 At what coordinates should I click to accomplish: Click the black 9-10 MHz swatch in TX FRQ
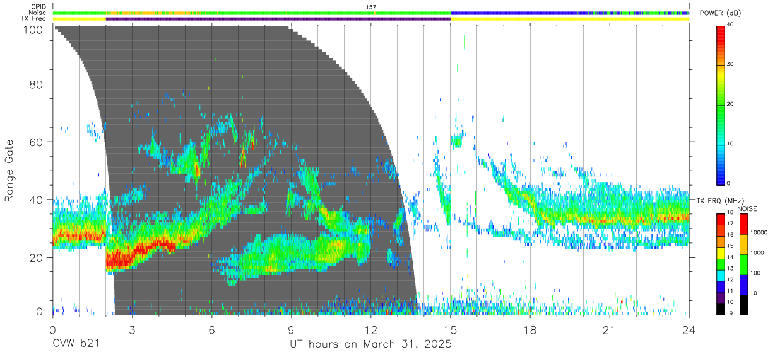(721, 309)
